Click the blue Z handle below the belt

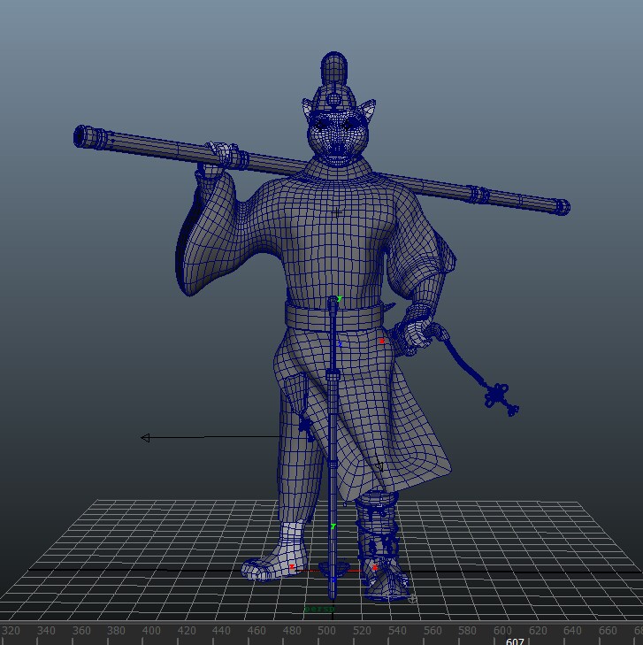tap(340, 344)
